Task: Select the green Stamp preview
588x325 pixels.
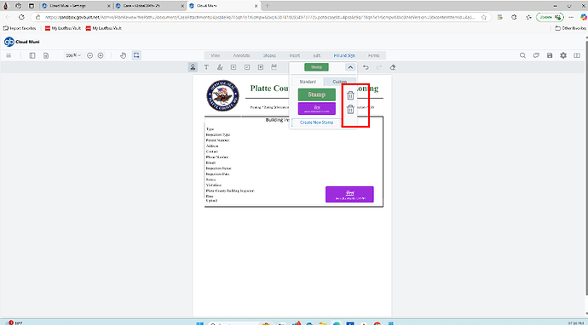Action: click(x=316, y=94)
